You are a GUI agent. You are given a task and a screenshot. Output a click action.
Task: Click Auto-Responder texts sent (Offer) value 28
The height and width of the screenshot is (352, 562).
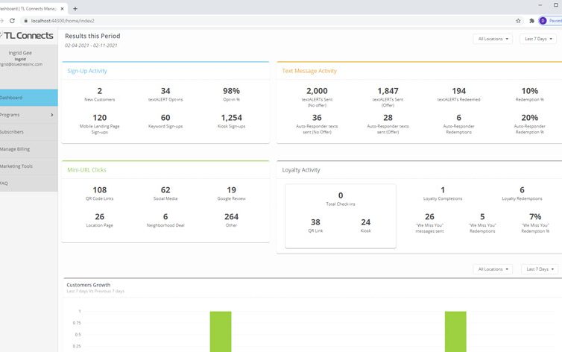(x=388, y=118)
